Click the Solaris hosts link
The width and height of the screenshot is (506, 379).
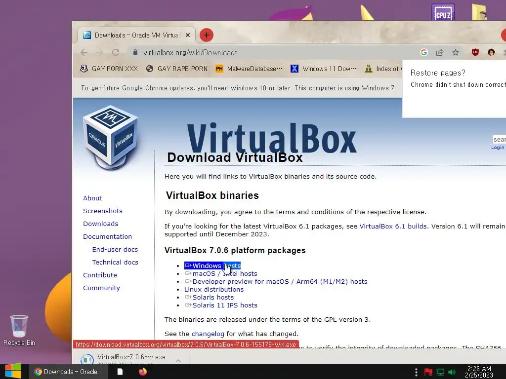pyautogui.click(x=209, y=297)
